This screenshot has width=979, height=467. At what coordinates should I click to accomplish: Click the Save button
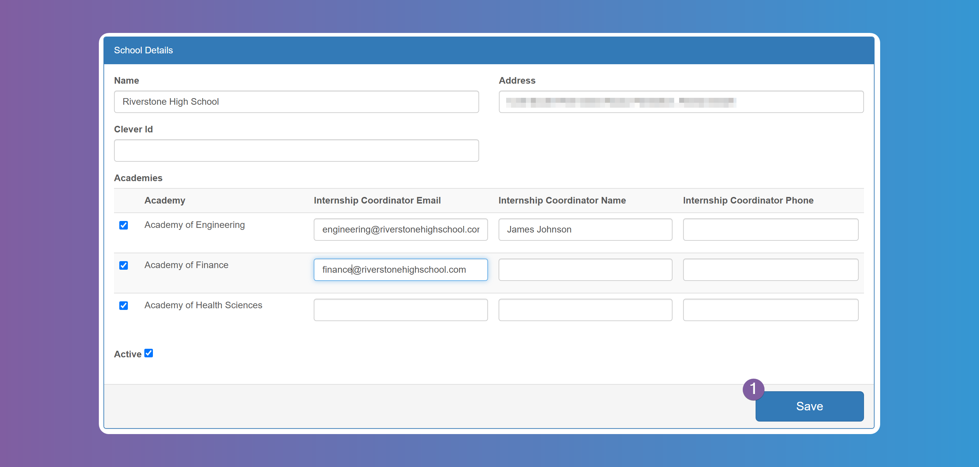(x=809, y=406)
